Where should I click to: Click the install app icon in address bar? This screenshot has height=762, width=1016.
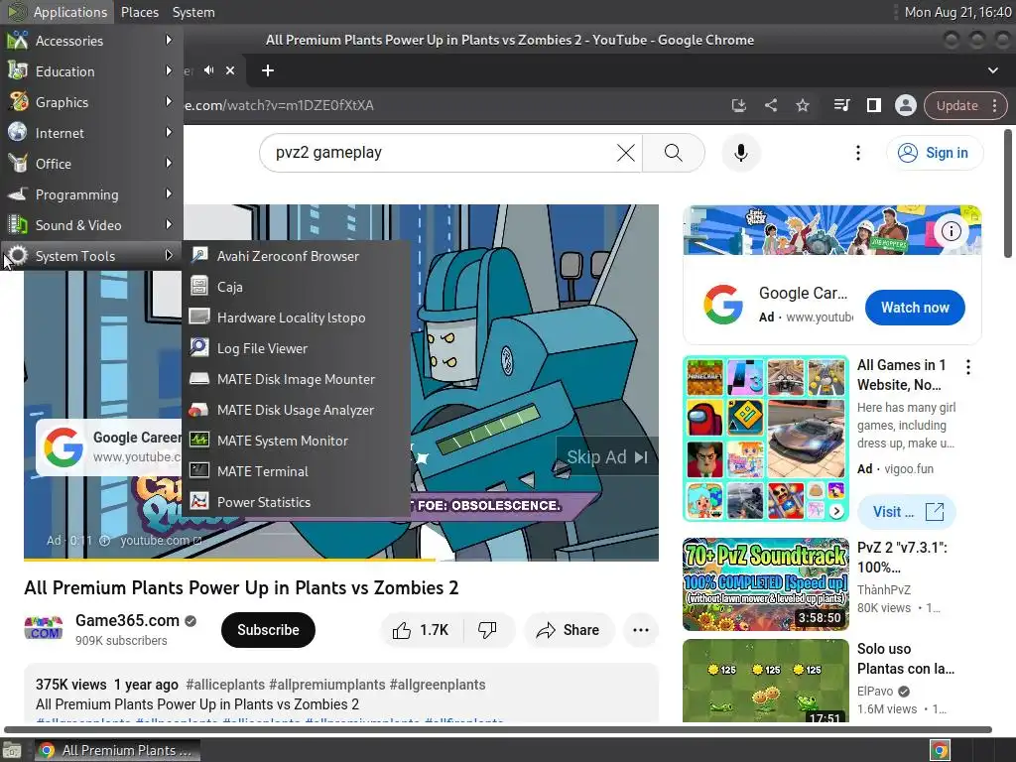pos(738,105)
